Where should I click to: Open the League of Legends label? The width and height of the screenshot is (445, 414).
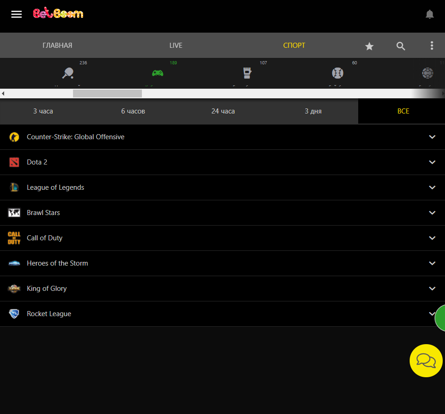click(x=56, y=187)
